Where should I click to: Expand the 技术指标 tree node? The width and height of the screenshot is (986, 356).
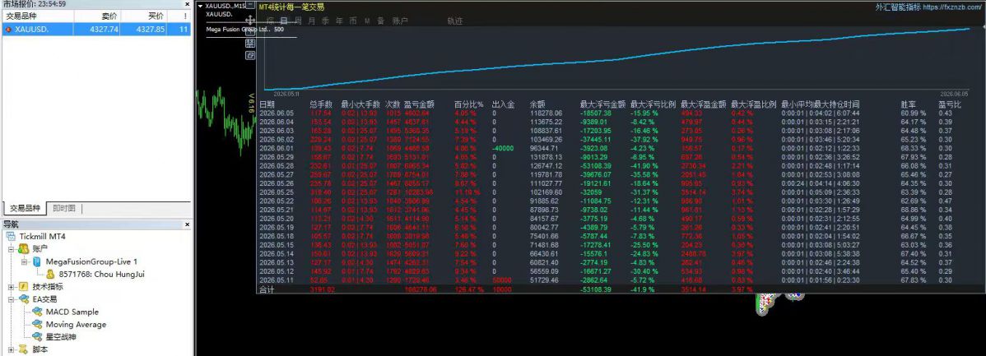tap(11, 286)
